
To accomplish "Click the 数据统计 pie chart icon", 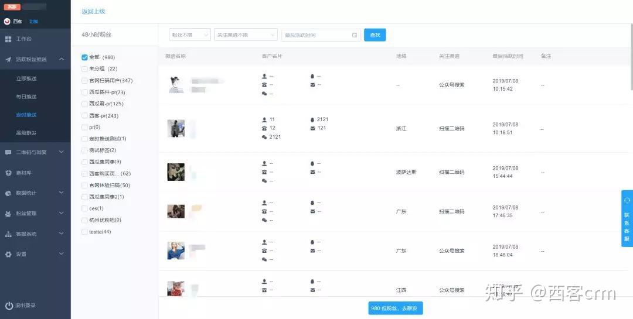I will pos(8,193).
